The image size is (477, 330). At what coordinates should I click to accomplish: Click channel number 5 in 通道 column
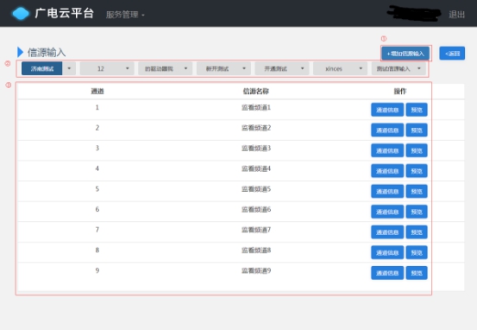pos(97,189)
